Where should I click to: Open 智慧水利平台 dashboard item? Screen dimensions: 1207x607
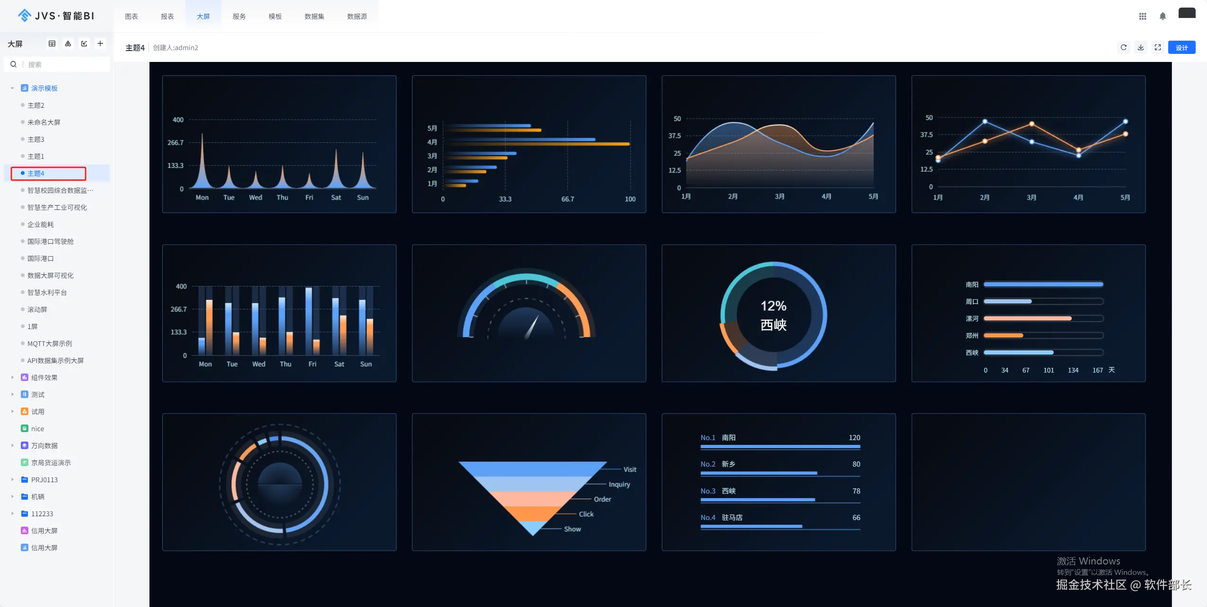[x=47, y=293]
